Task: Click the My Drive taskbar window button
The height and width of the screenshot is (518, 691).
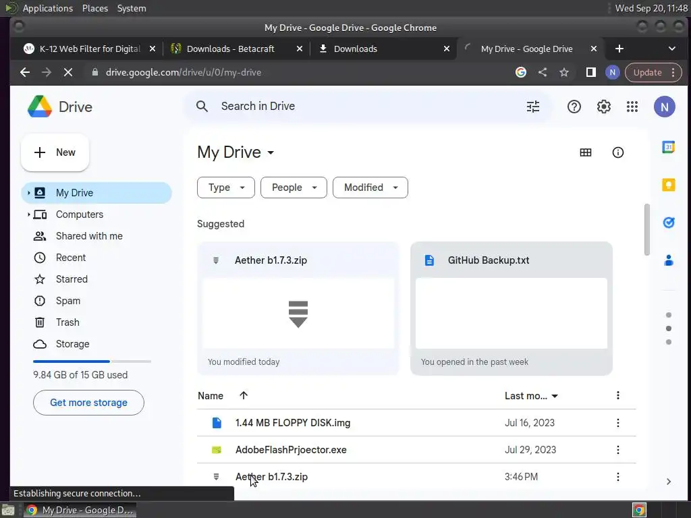Action: [x=80, y=510]
